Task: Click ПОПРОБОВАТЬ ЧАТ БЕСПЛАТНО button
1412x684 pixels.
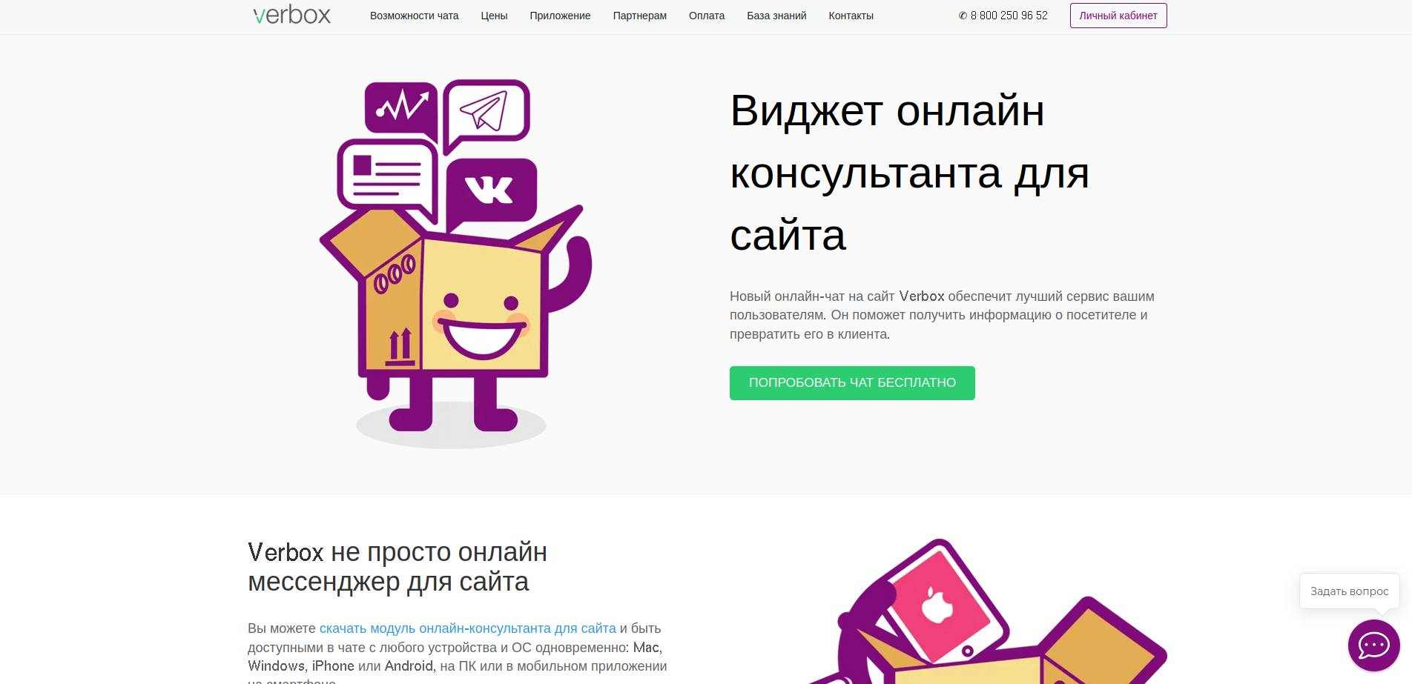Action: (x=852, y=383)
